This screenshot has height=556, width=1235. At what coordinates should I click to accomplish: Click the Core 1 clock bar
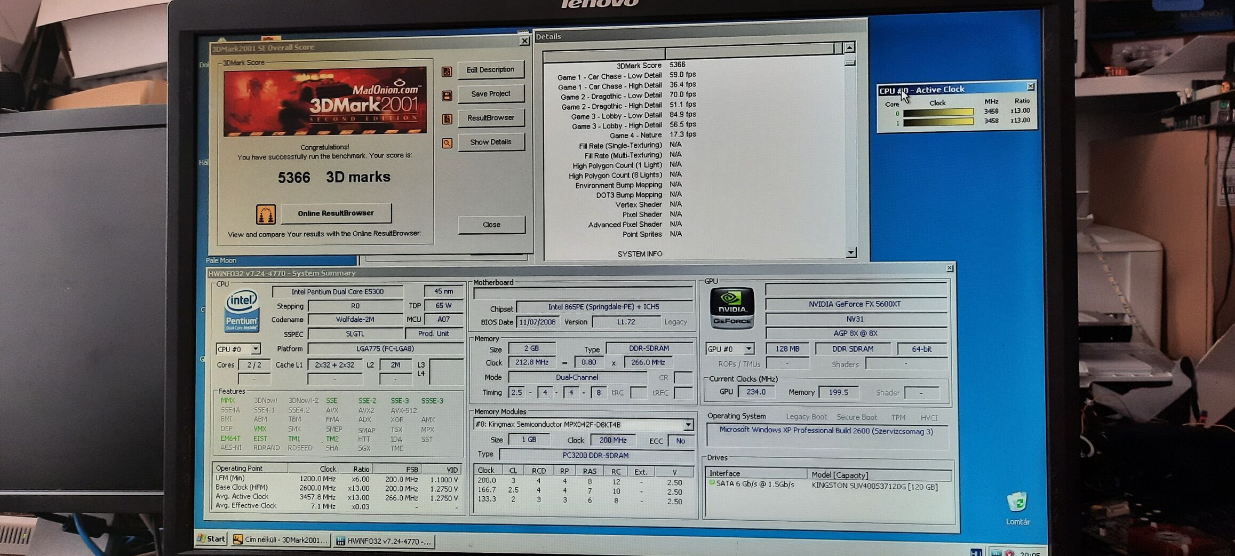(938, 122)
